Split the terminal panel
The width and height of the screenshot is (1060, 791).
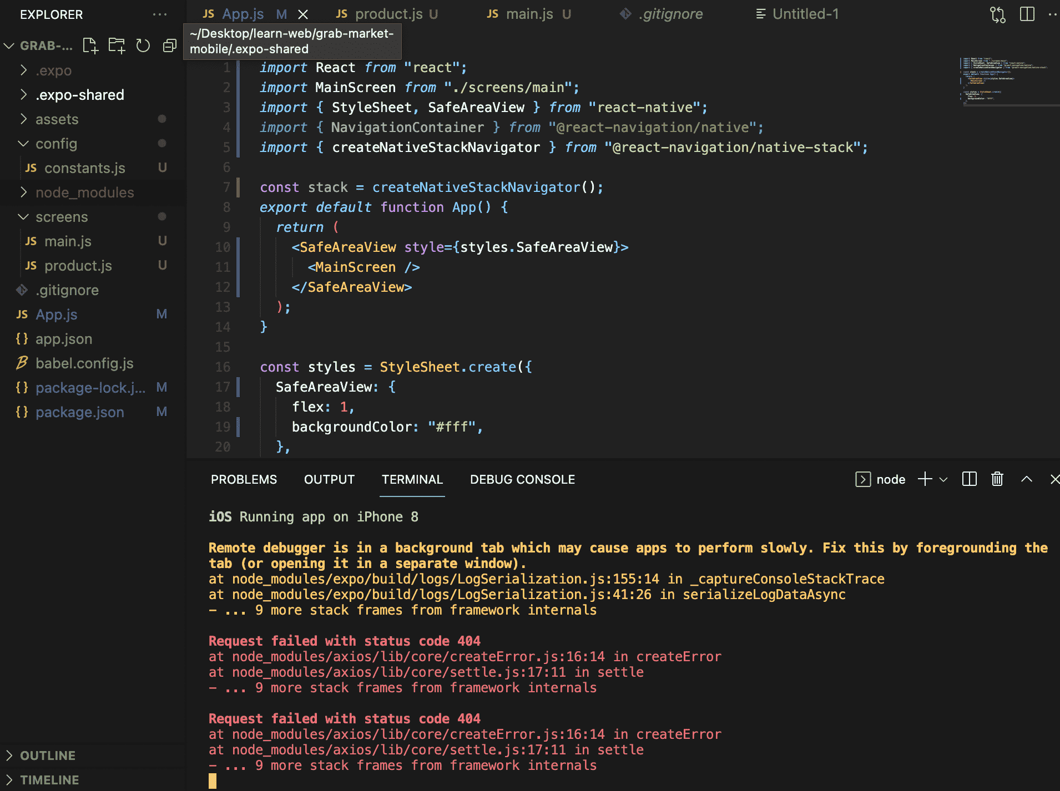pos(970,479)
